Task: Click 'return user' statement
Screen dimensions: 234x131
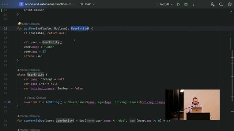Action: (33, 56)
